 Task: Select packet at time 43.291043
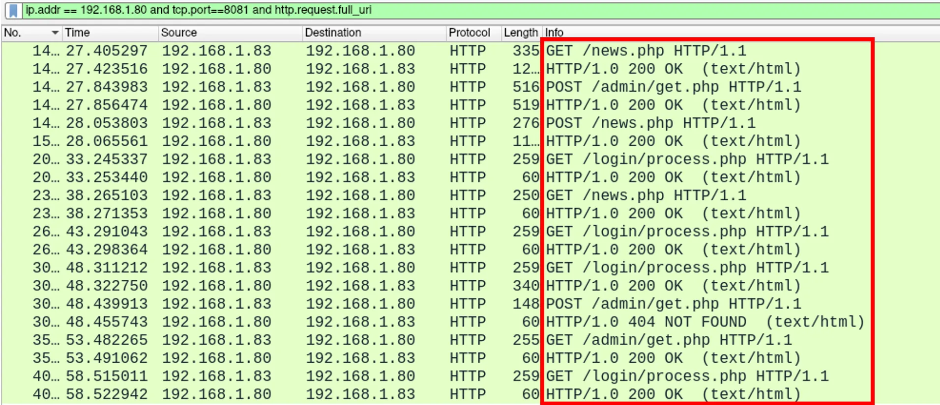click(x=470, y=232)
